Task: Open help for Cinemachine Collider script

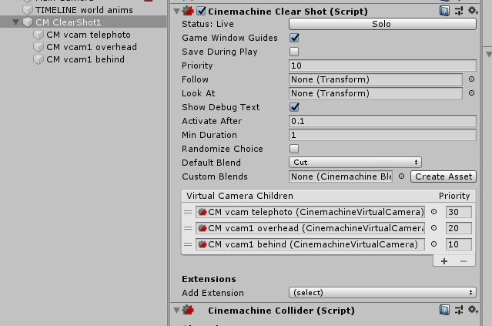Action: pyautogui.click(x=444, y=310)
